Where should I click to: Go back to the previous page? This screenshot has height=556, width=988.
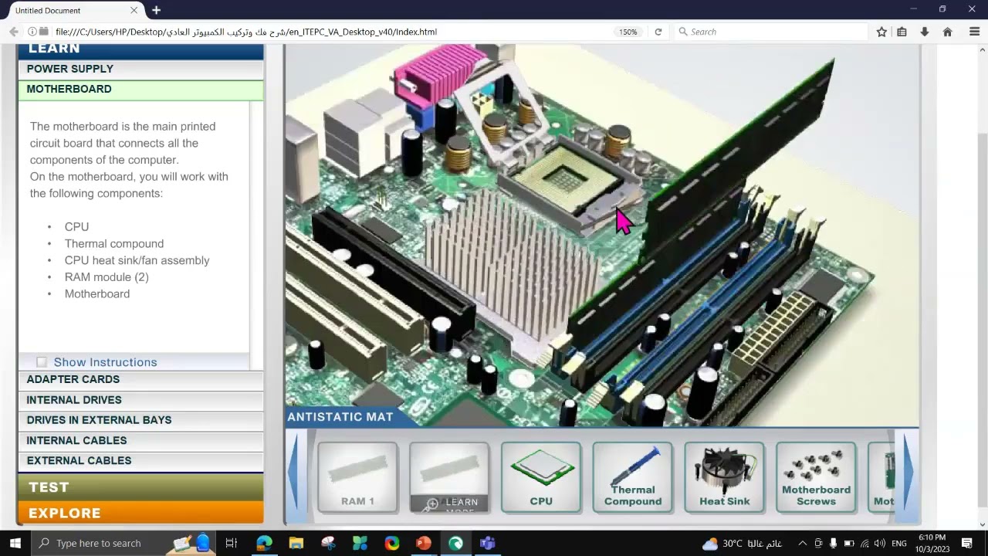(13, 32)
